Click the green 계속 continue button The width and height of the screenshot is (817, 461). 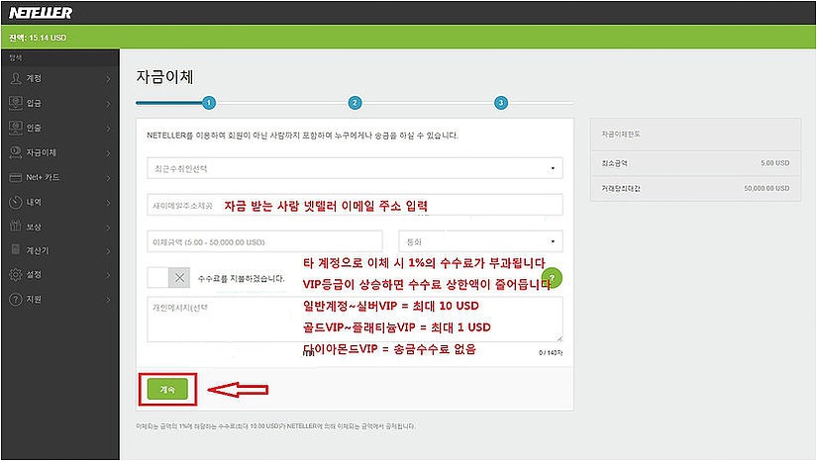[x=167, y=389]
